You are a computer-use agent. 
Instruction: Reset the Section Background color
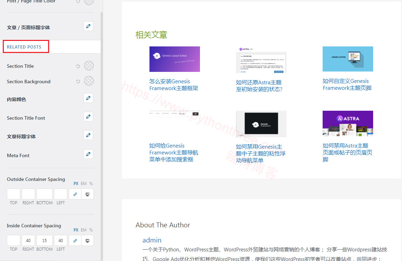tap(78, 81)
